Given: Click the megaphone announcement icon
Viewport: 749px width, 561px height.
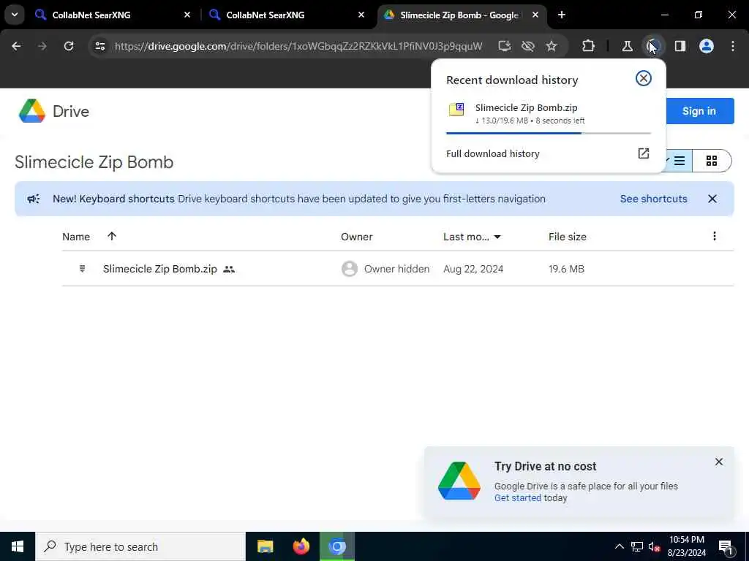Looking at the screenshot, I should point(34,199).
